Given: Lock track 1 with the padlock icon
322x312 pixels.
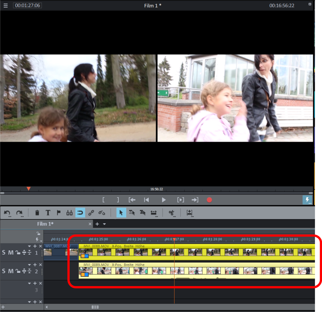Looking at the screenshot, I should [x=18, y=252].
